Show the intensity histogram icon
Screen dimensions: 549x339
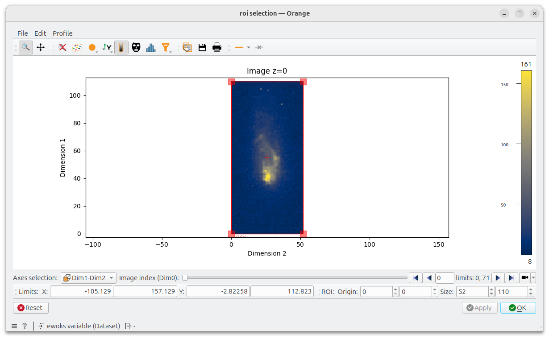(151, 47)
